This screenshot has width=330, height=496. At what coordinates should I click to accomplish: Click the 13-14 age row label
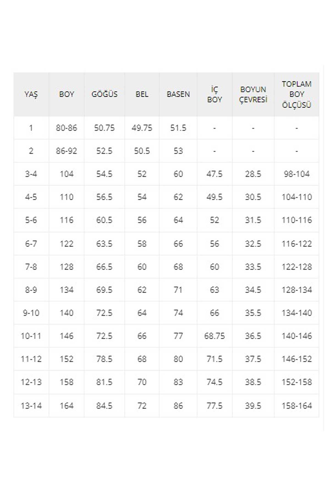tap(31, 406)
